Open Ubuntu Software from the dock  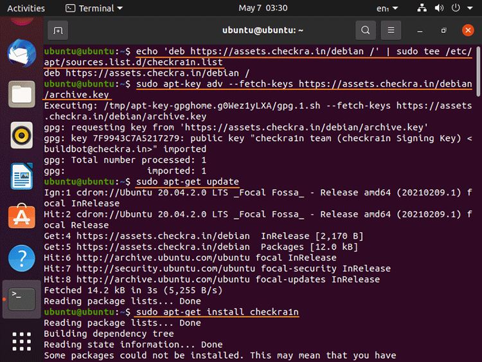point(21,216)
